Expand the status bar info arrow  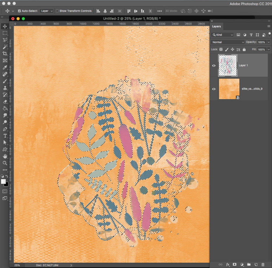[x=71, y=265]
